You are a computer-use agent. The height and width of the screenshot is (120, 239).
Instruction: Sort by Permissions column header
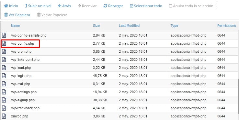tap(226, 26)
